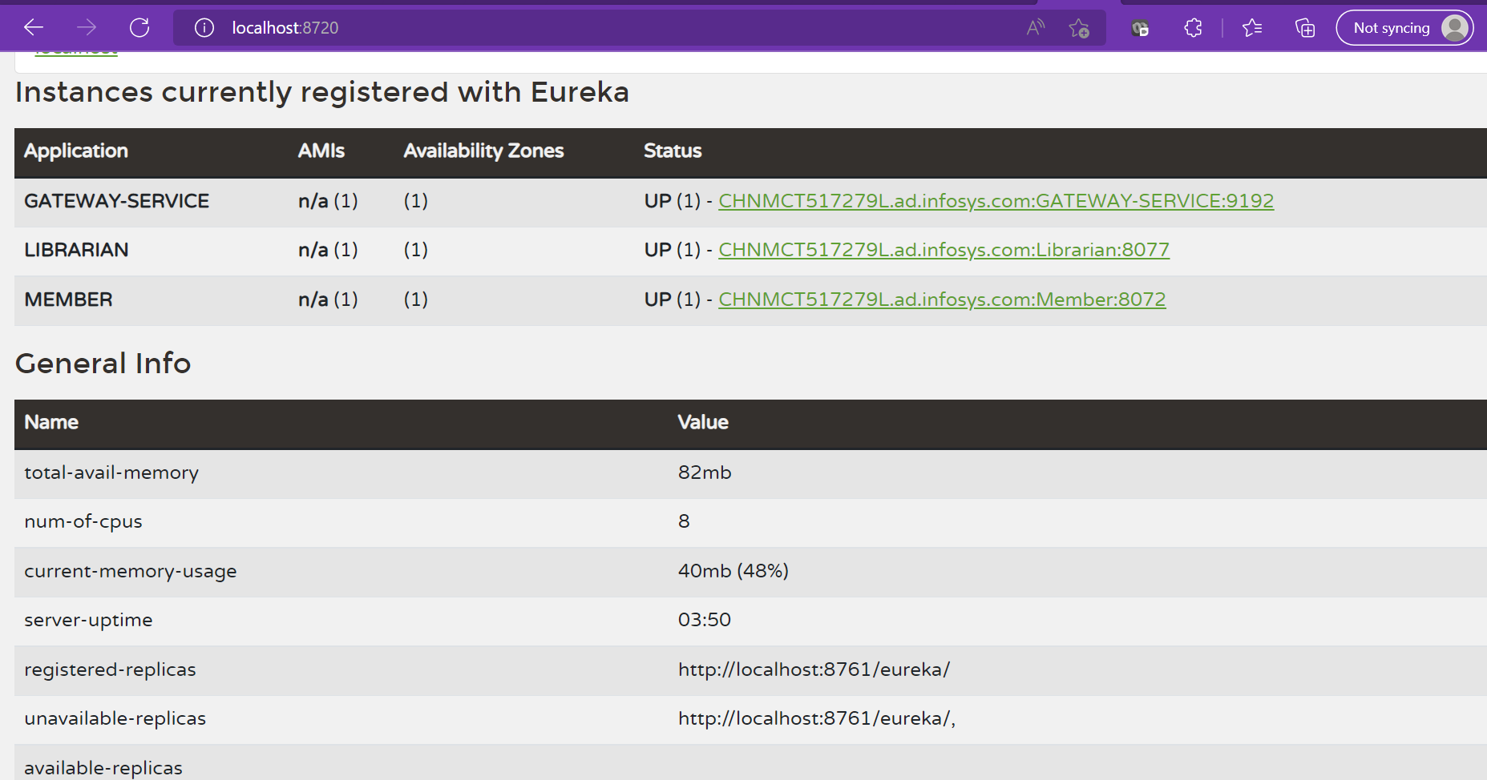Add this page to favorites
Image resolution: width=1487 pixels, height=780 pixels.
tap(1080, 28)
